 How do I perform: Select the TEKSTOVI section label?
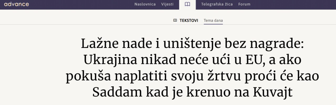(189, 20)
